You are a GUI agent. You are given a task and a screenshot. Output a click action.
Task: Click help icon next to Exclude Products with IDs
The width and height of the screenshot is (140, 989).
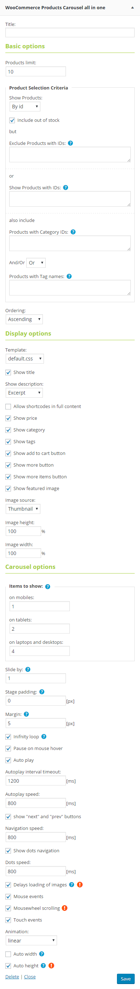(x=70, y=143)
